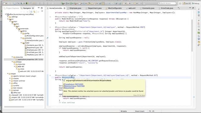
Task: Click the Run External Tools icon
Action: 75,3
